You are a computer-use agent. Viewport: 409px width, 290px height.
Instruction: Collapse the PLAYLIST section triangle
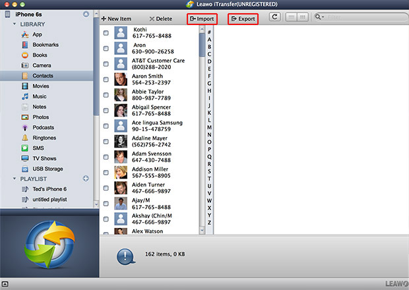(13, 179)
